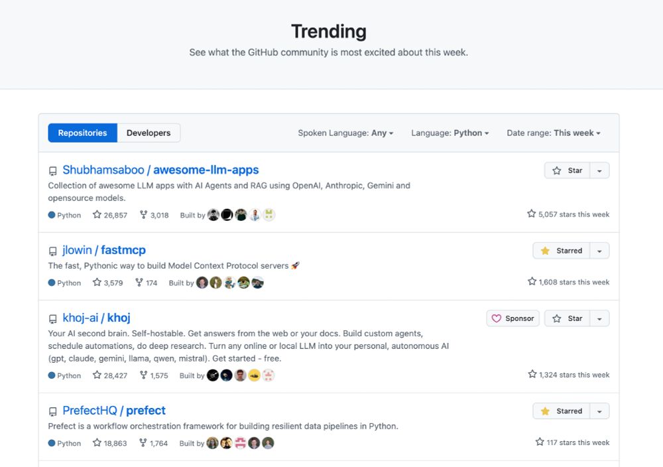
Task: Click Python language label on awesome-llm-apps
Action: 65,215
